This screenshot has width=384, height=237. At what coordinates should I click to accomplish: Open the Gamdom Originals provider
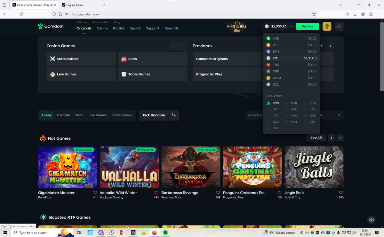(x=227, y=59)
